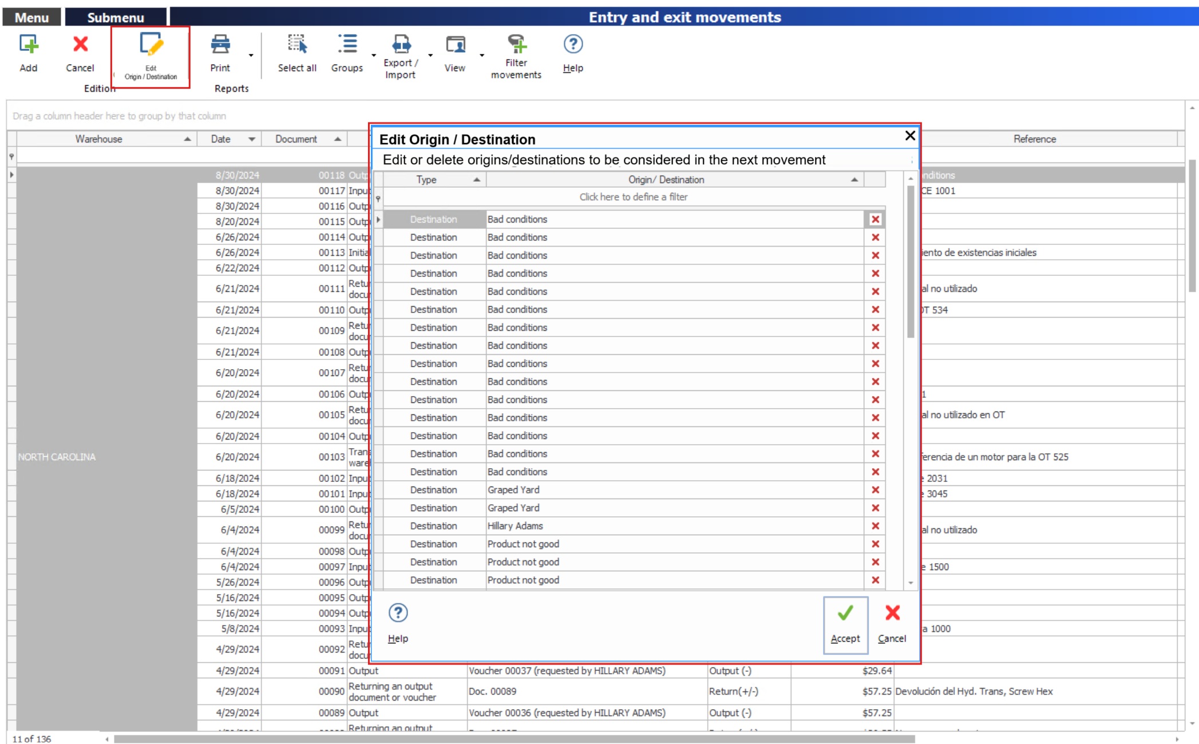Open the Filter movements tool
Screen dimensions: 1199x744
(x=516, y=45)
